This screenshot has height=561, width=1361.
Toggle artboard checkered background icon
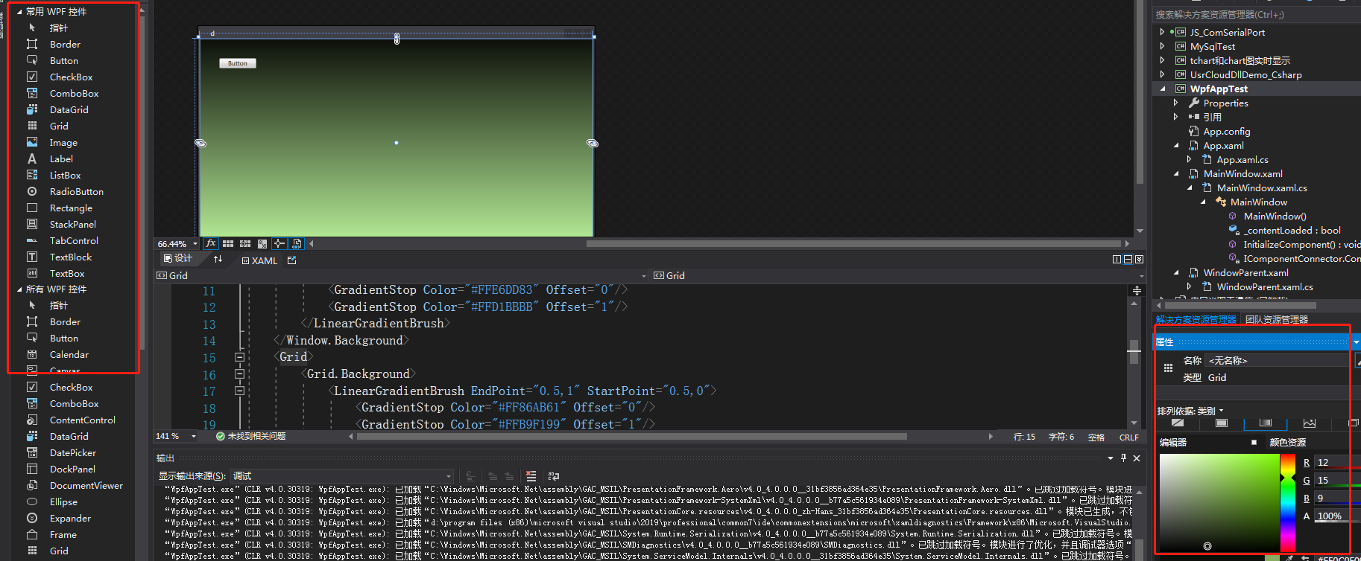[262, 243]
